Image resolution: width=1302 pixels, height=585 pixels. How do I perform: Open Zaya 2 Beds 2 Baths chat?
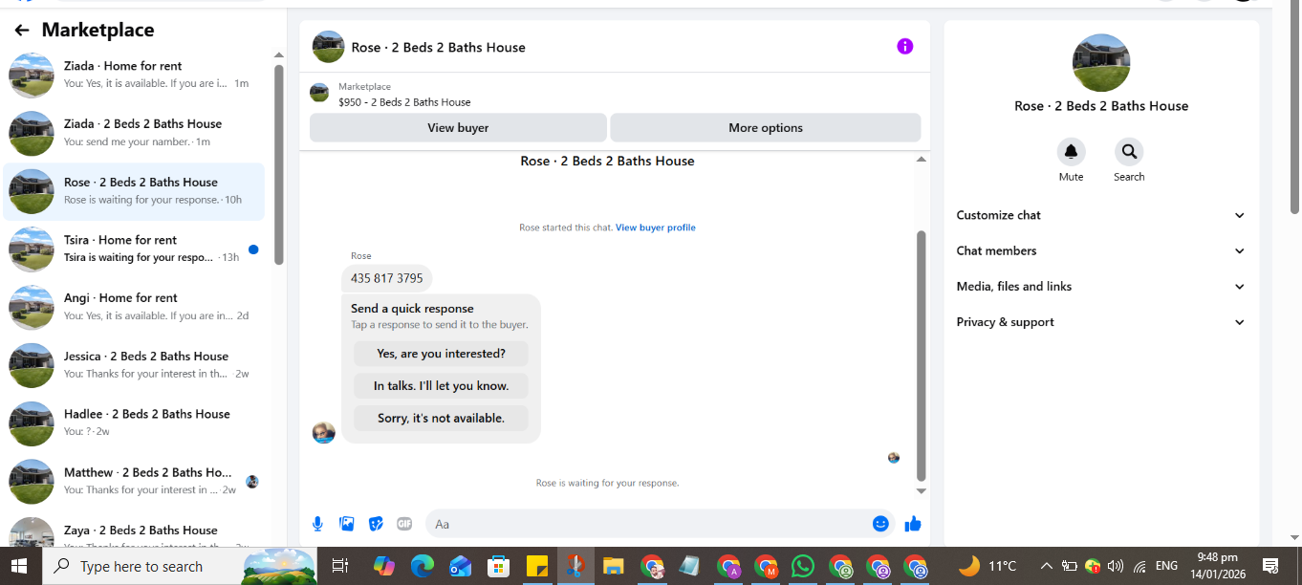point(135,530)
